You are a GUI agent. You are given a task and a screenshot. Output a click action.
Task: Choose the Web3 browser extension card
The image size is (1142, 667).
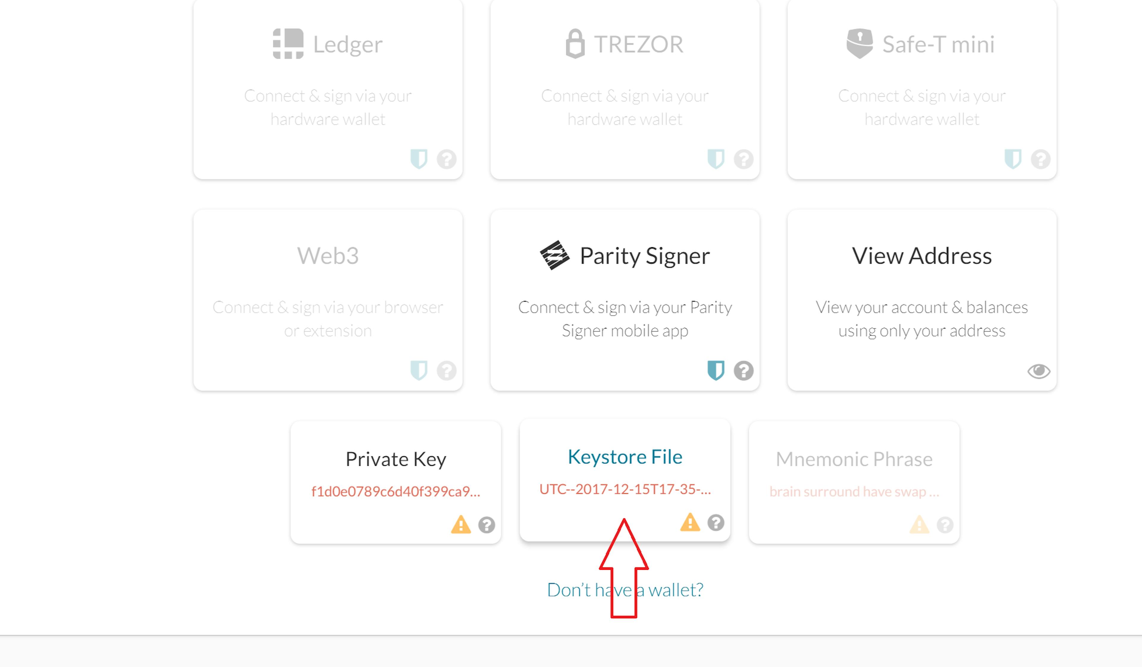(x=328, y=300)
